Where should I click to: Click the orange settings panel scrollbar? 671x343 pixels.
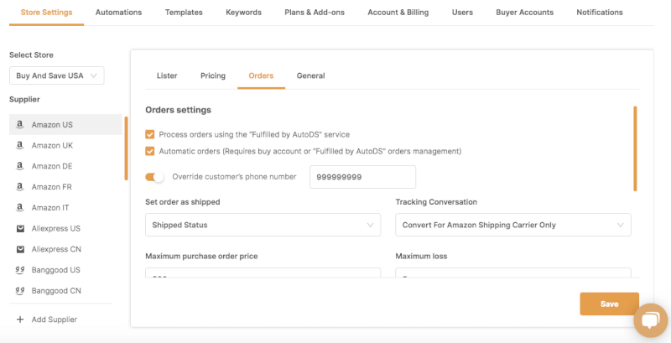coord(635,148)
